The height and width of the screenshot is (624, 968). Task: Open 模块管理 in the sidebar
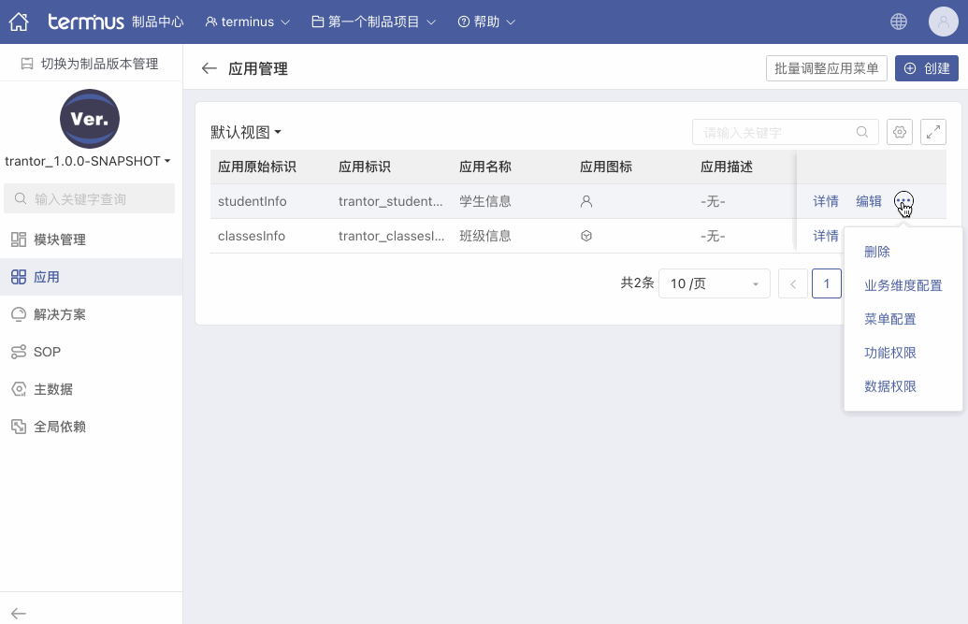[60, 239]
